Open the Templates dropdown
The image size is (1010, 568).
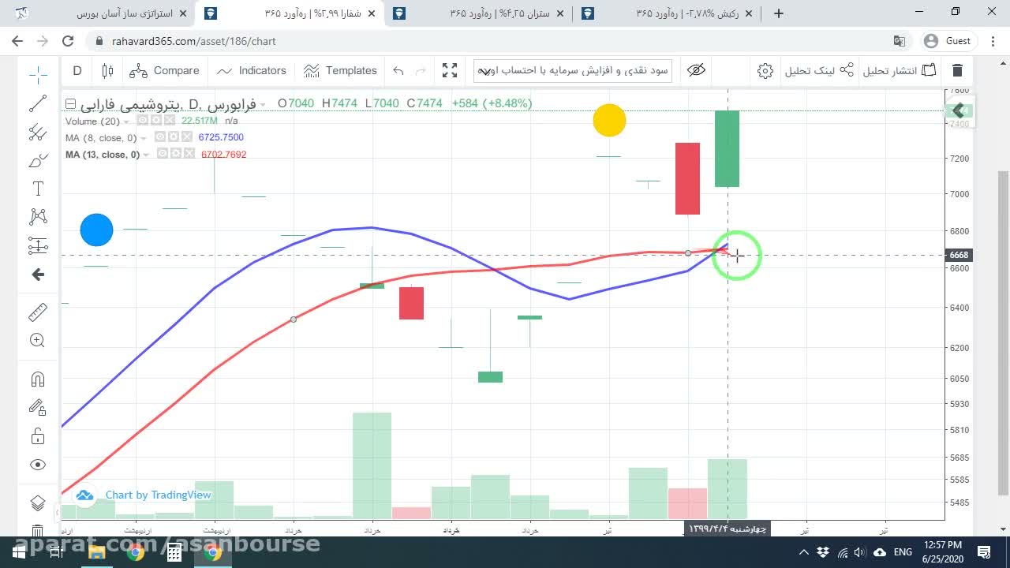coord(340,71)
